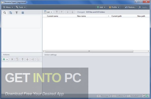Screen dimensions: 151x99
Task: Switch to the folder tree tab icon
Action: coord(11,13)
